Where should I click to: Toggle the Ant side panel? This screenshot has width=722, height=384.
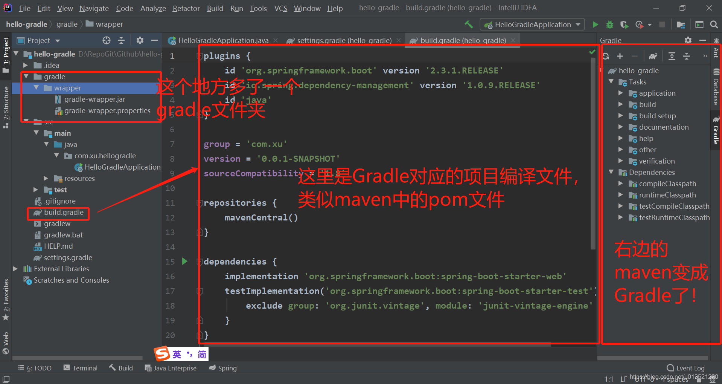click(x=716, y=48)
